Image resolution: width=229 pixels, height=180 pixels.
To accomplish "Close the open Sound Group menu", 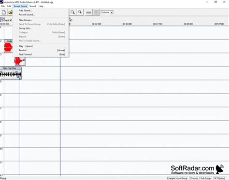I will [x=20, y=6].
